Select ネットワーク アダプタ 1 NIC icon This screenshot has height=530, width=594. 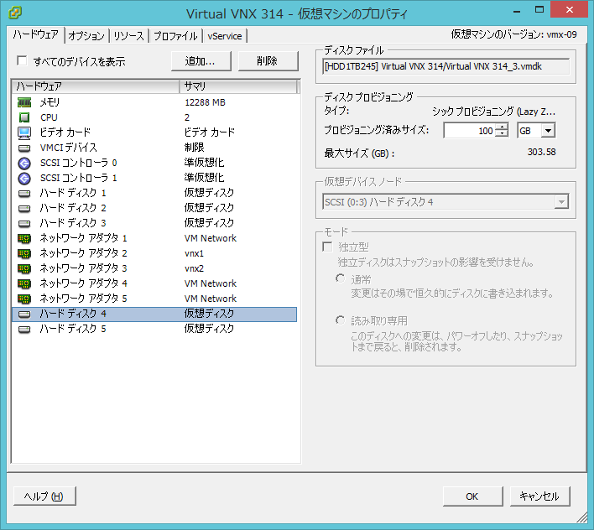point(24,238)
